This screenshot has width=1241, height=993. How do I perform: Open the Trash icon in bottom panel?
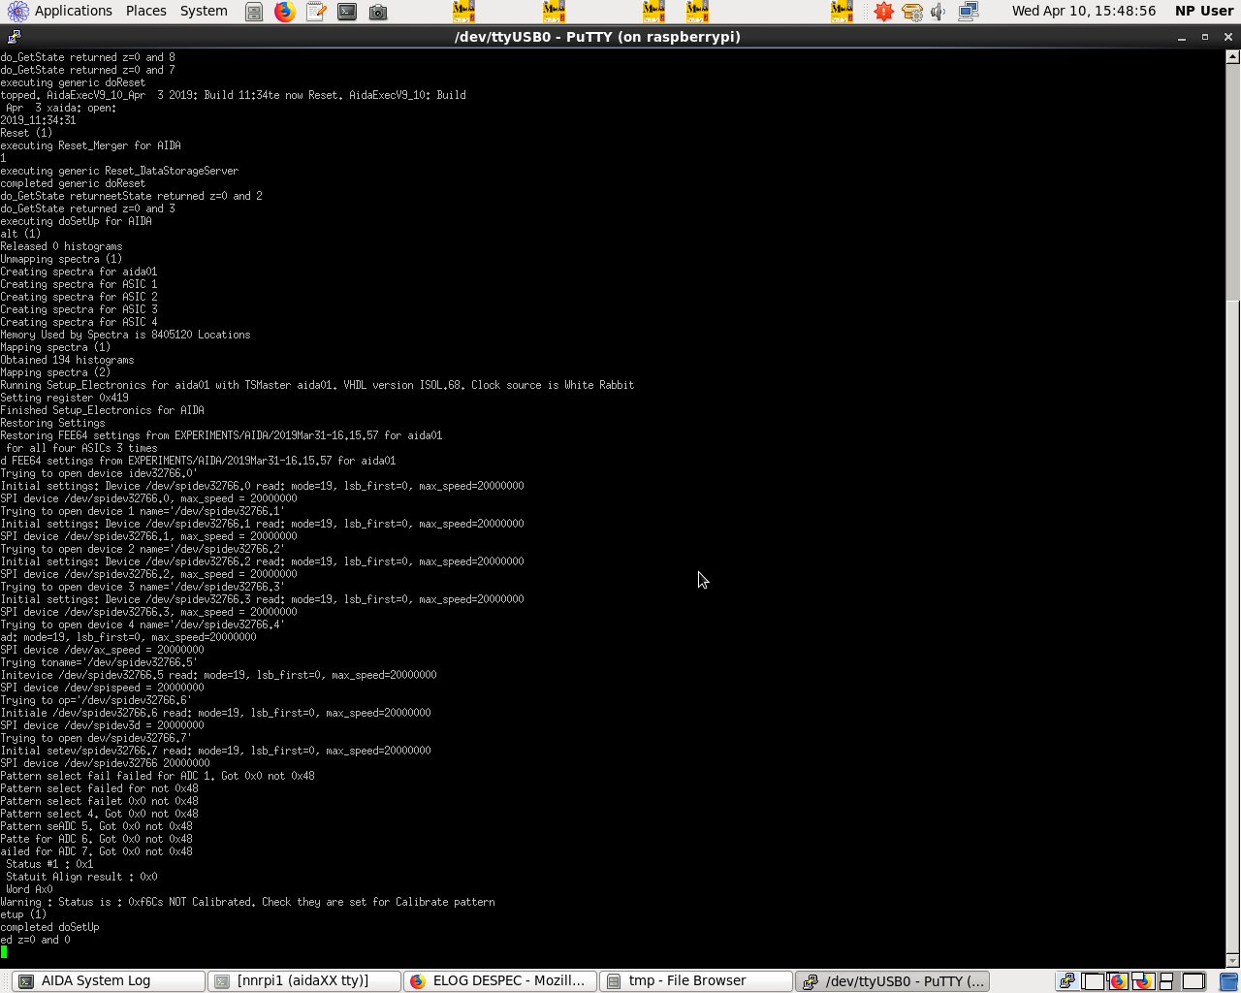[x=1228, y=981]
